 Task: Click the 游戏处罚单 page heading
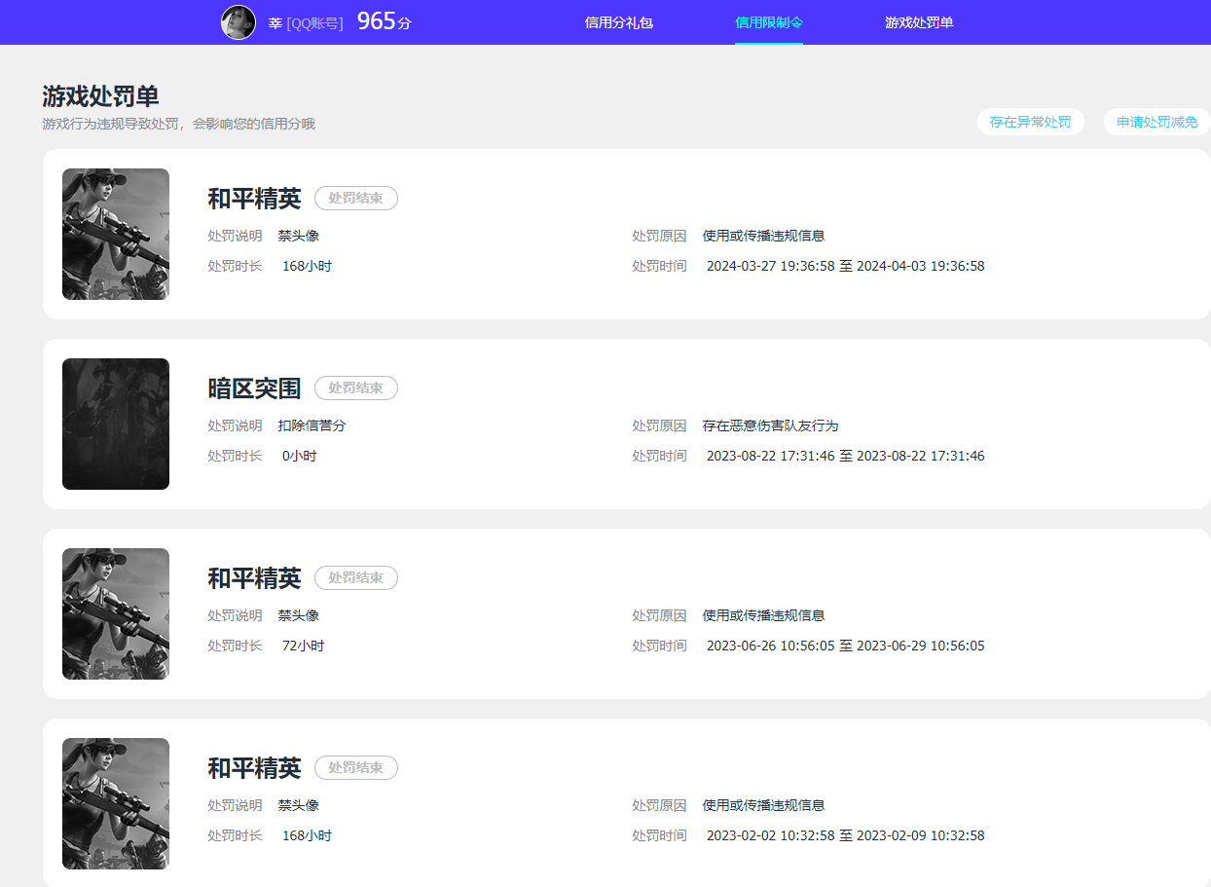pyautogui.click(x=100, y=96)
